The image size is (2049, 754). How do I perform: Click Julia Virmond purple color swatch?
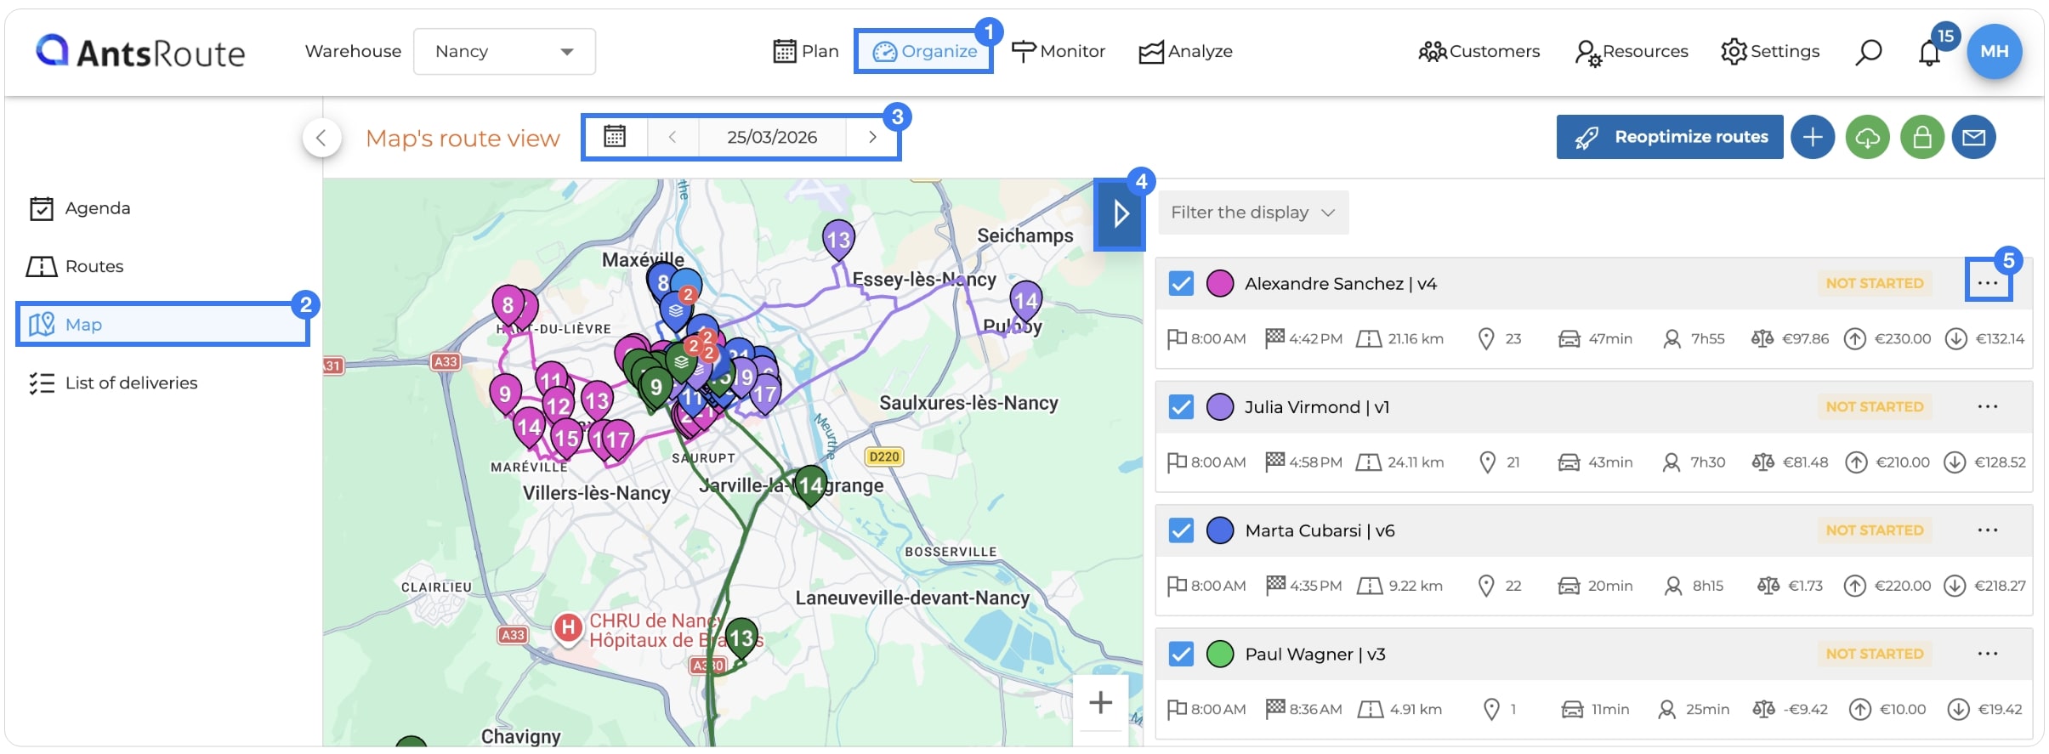coord(1220,406)
